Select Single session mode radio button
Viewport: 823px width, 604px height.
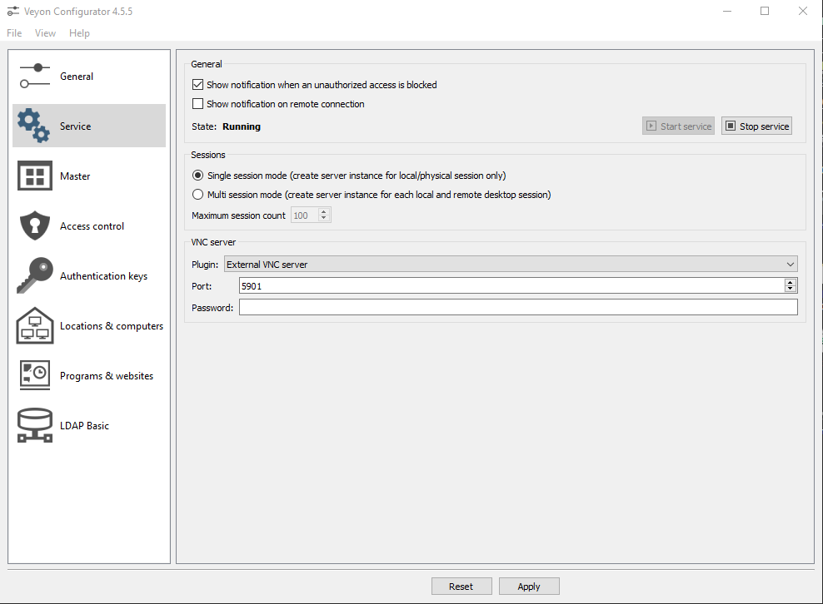tap(198, 175)
